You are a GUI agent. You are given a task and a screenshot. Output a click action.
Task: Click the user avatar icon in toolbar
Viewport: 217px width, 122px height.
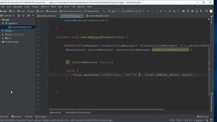(211, 11)
